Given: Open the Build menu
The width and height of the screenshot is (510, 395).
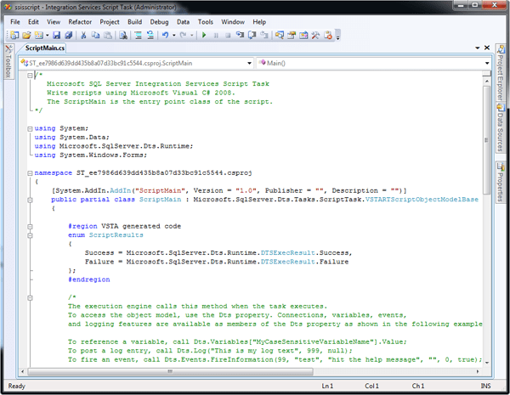Looking at the screenshot, I should pos(134,22).
